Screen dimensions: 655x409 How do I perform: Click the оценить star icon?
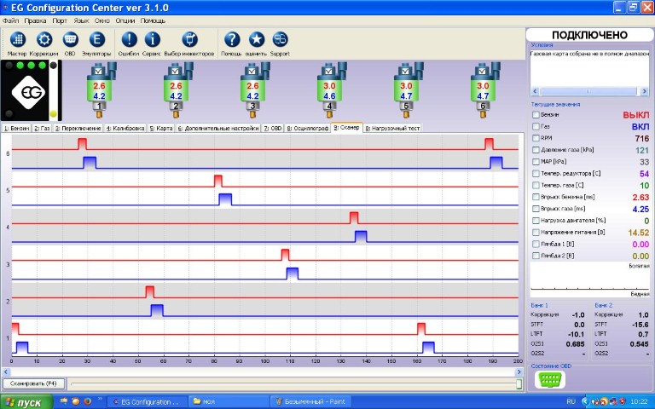(x=256, y=40)
